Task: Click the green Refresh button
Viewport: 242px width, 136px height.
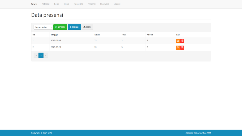Action: tap(60, 27)
